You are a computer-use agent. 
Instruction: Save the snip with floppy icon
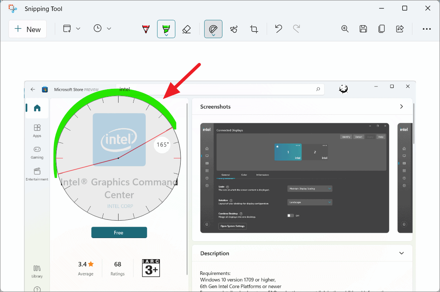[363, 29]
